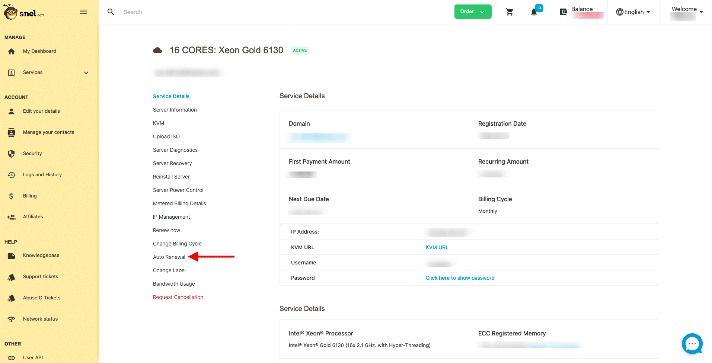The width and height of the screenshot is (712, 363).
Task: Click the Billing dollar icon
Action: (11, 196)
